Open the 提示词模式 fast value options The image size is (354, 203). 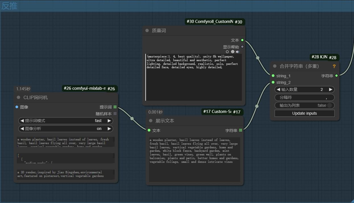click(x=98, y=121)
